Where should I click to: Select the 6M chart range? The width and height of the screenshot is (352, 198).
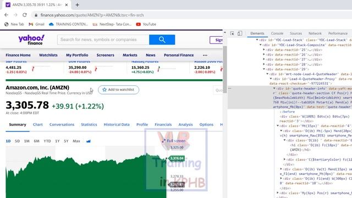pyautogui.click(x=37, y=141)
